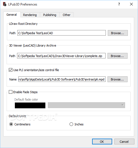
Task: Browse for the LDraw Root Directory
Action: pyautogui.click(x=118, y=33)
